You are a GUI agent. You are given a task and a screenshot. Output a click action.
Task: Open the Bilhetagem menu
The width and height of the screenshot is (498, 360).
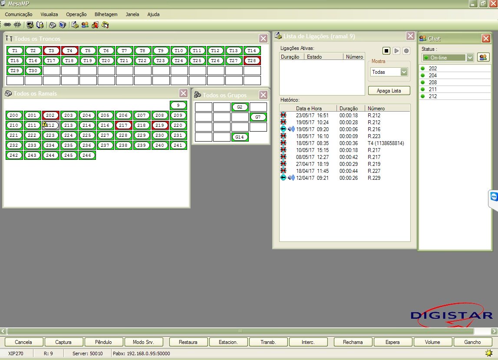click(106, 14)
